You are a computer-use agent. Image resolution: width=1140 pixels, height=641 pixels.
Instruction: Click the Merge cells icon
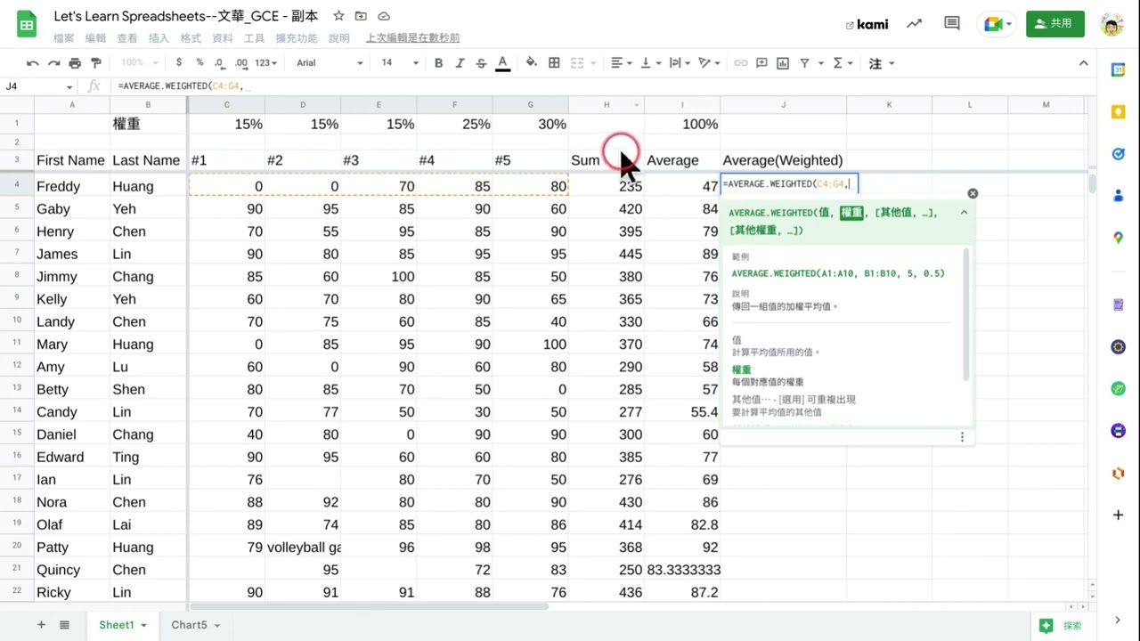click(576, 63)
